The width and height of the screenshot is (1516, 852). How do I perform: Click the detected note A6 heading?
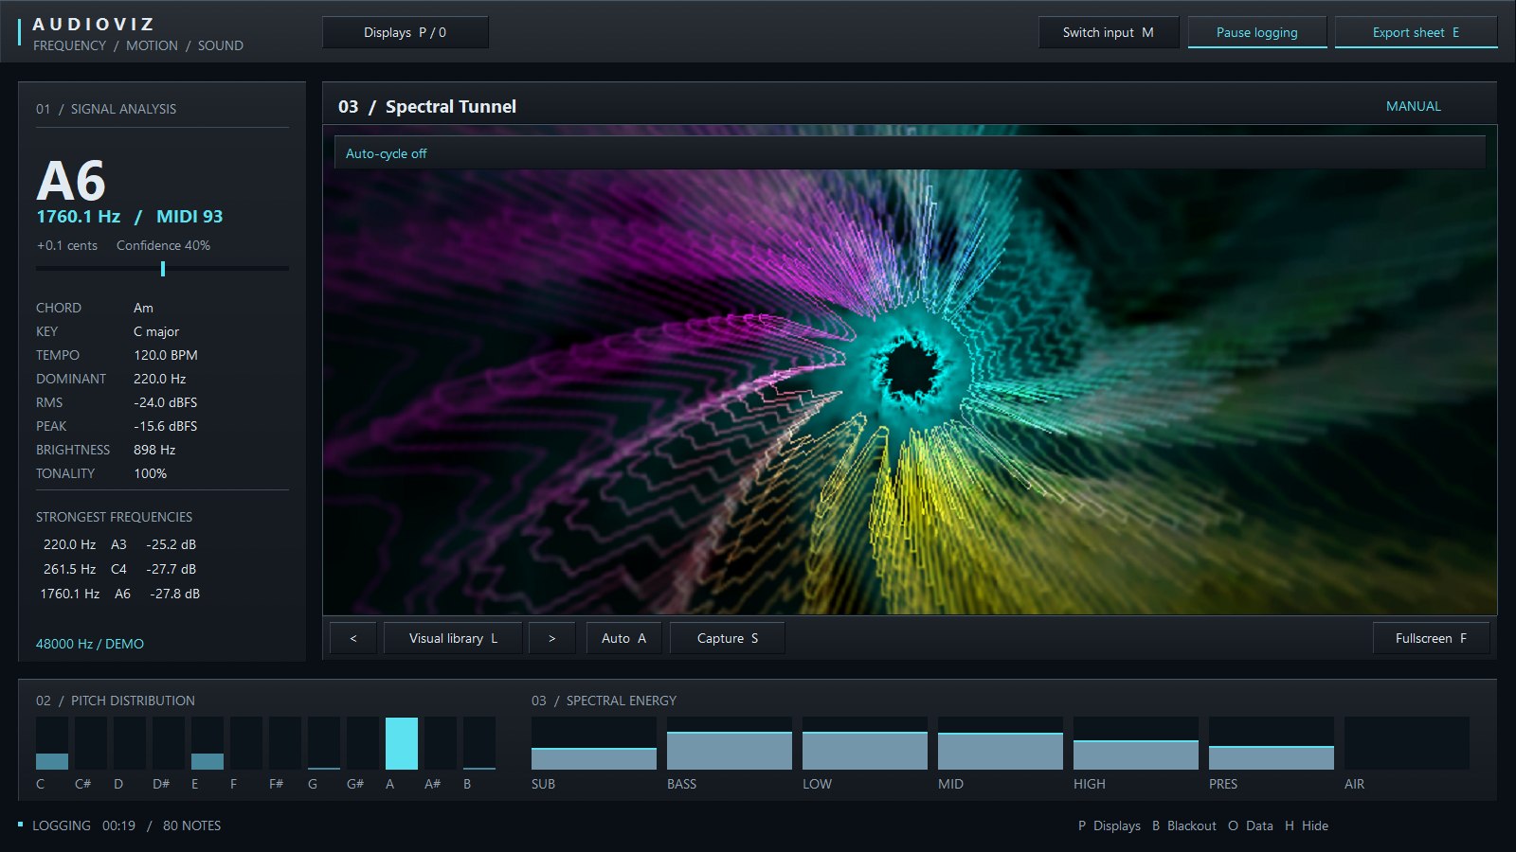71,180
